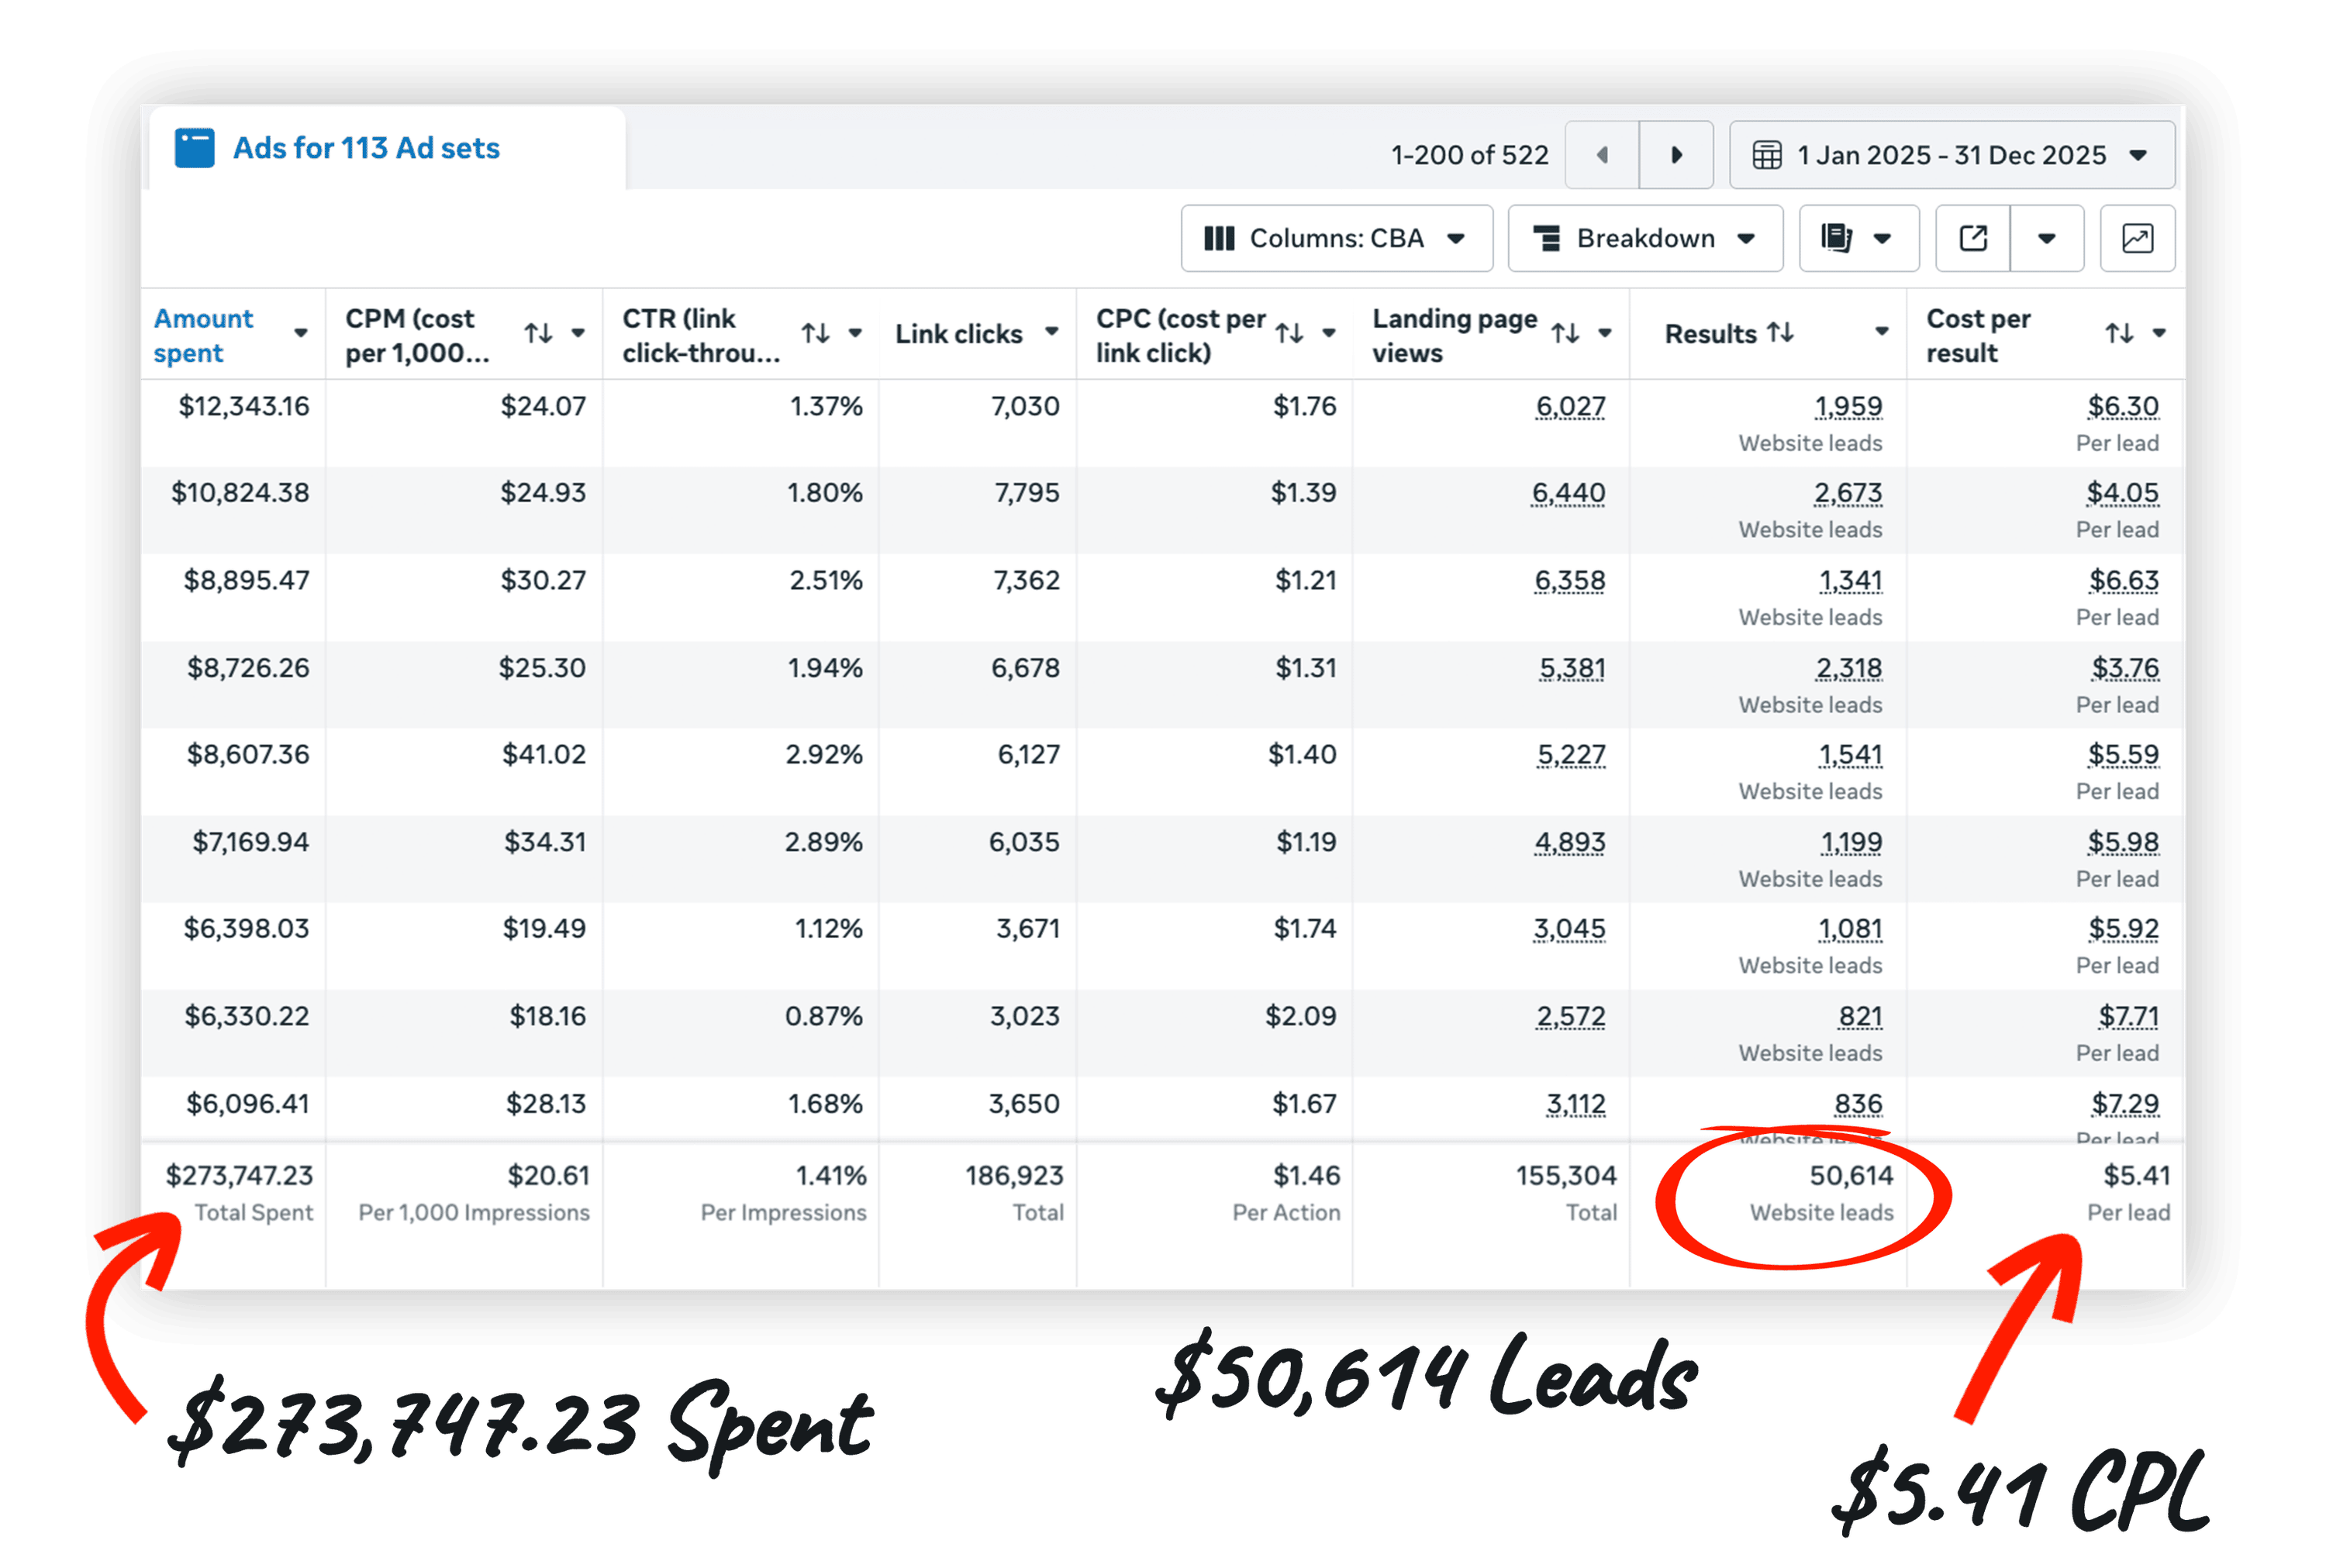Expand the Breakdown dropdown

pyautogui.click(x=1645, y=238)
